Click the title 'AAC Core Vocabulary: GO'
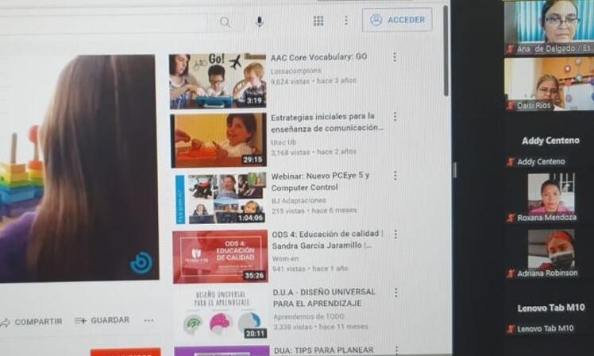Viewport: 594px width, 356px height. (318, 57)
